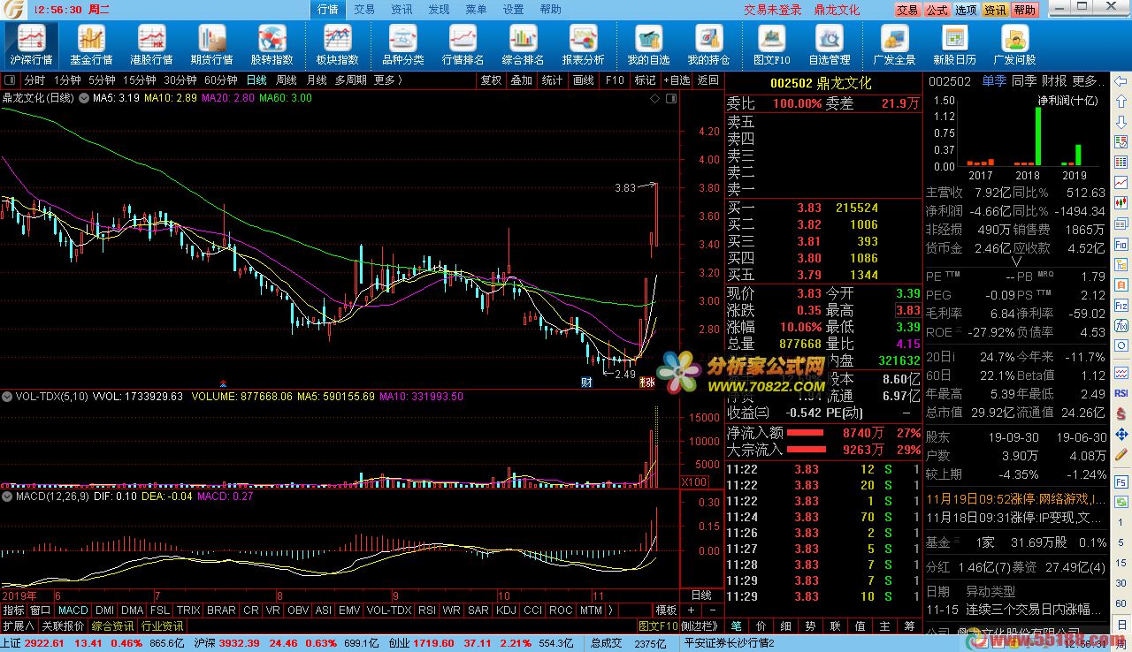Click the down arrow in right sidebar
The width and height of the screenshot is (1132, 652).
pos(1121,120)
